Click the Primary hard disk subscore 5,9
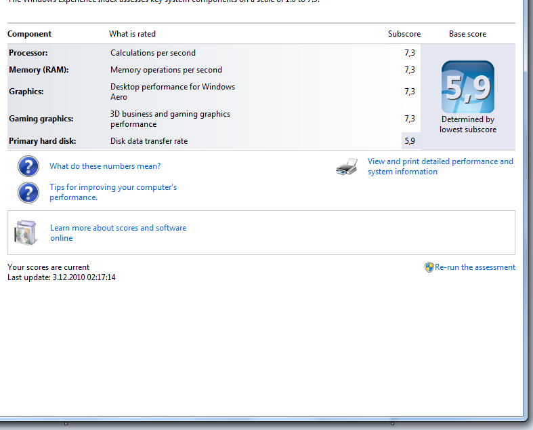This screenshot has height=430, width=533. pyautogui.click(x=409, y=141)
